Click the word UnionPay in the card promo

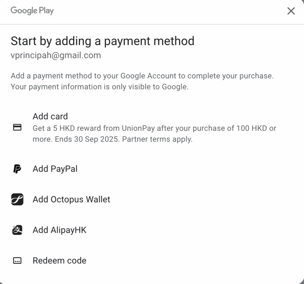coord(138,129)
